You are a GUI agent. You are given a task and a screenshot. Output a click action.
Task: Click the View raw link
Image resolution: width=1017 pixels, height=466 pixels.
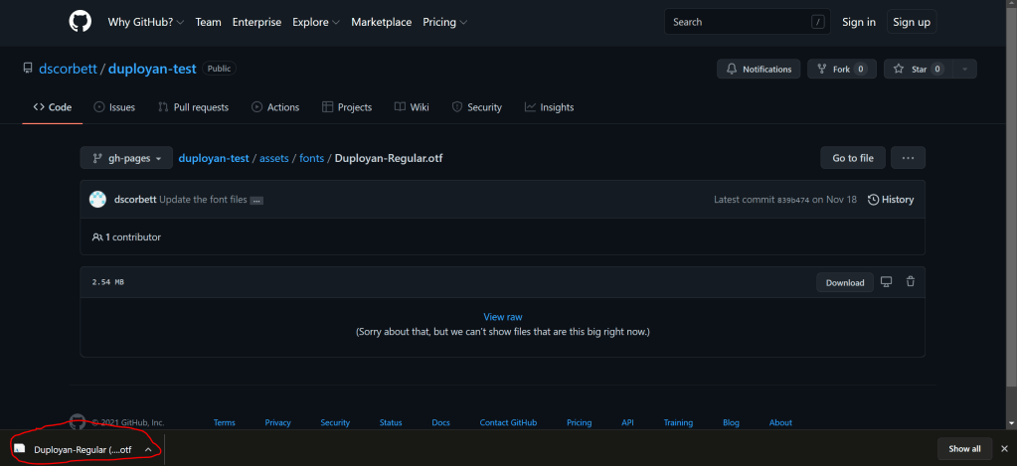(502, 317)
